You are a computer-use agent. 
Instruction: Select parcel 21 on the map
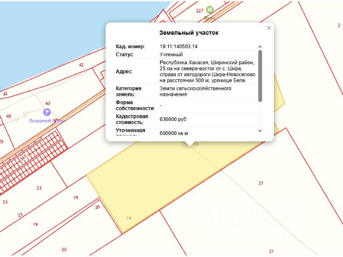(261, 183)
